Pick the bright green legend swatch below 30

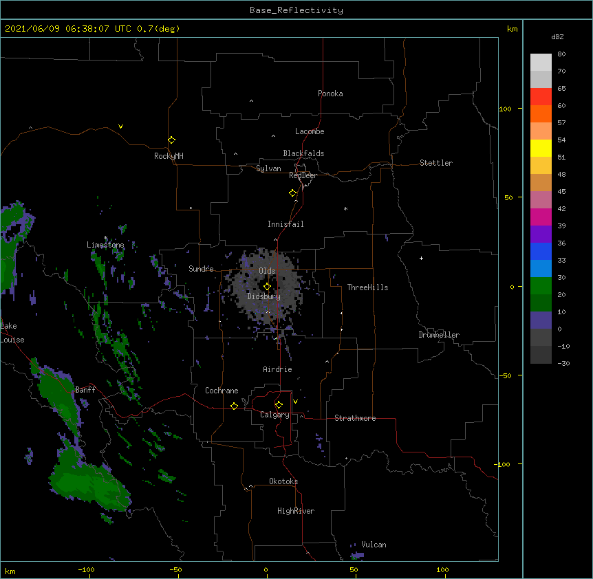541,286
